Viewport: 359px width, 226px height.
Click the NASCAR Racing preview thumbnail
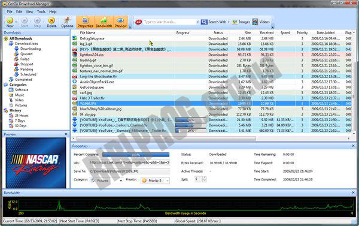[x=36, y=162]
